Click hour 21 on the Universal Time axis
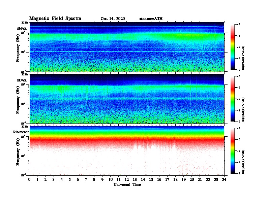 pyautogui.click(x=200, y=180)
